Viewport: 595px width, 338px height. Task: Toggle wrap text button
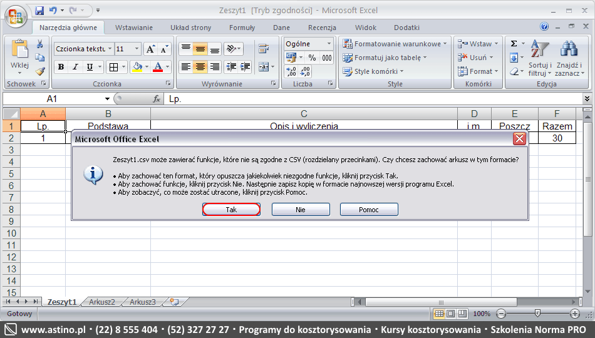pos(264,49)
